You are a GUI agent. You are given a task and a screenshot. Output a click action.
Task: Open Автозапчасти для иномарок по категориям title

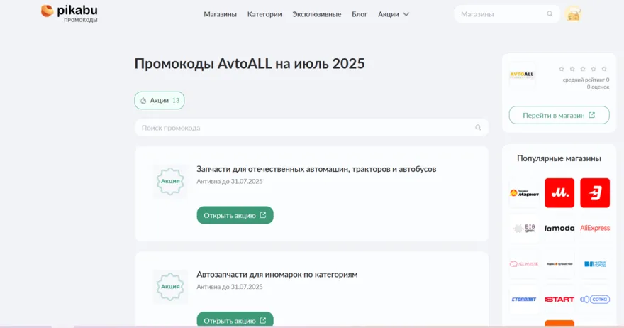[277, 274]
